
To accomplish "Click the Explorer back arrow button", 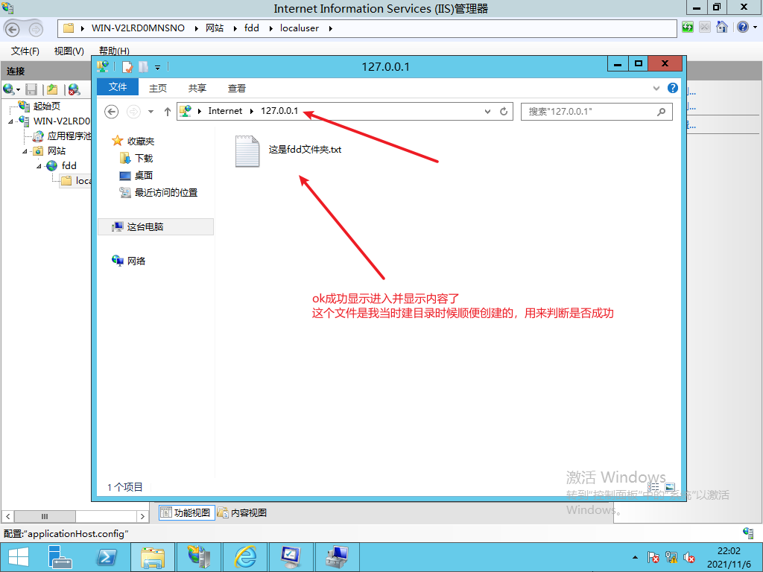I will [112, 112].
